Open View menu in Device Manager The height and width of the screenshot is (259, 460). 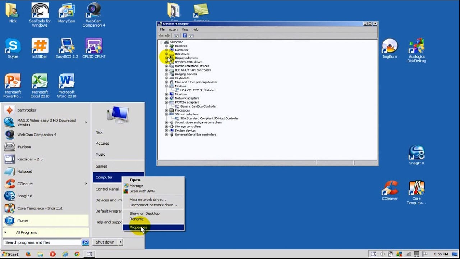pos(185,29)
